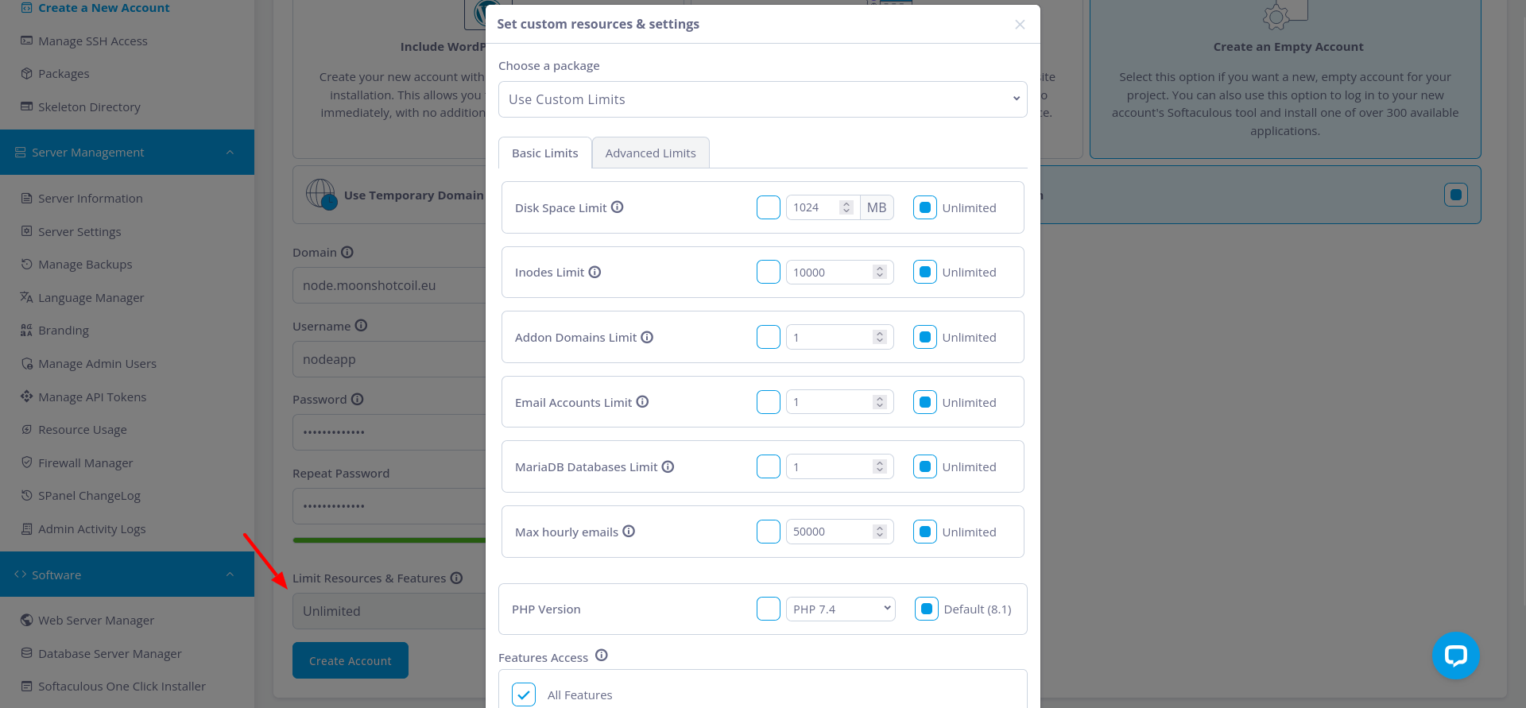The width and height of the screenshot is (1526, 708).
Task: Click the Repeat Password field
Action: click(389, 506)
